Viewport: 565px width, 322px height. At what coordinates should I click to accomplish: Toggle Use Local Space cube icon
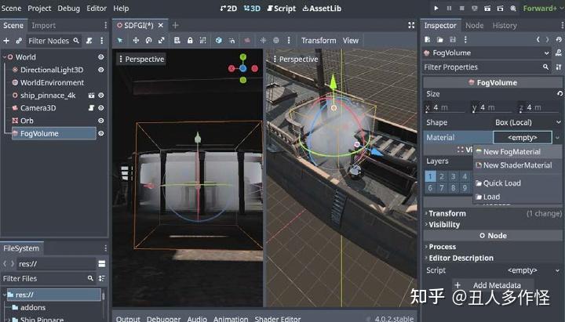point(218,41)
